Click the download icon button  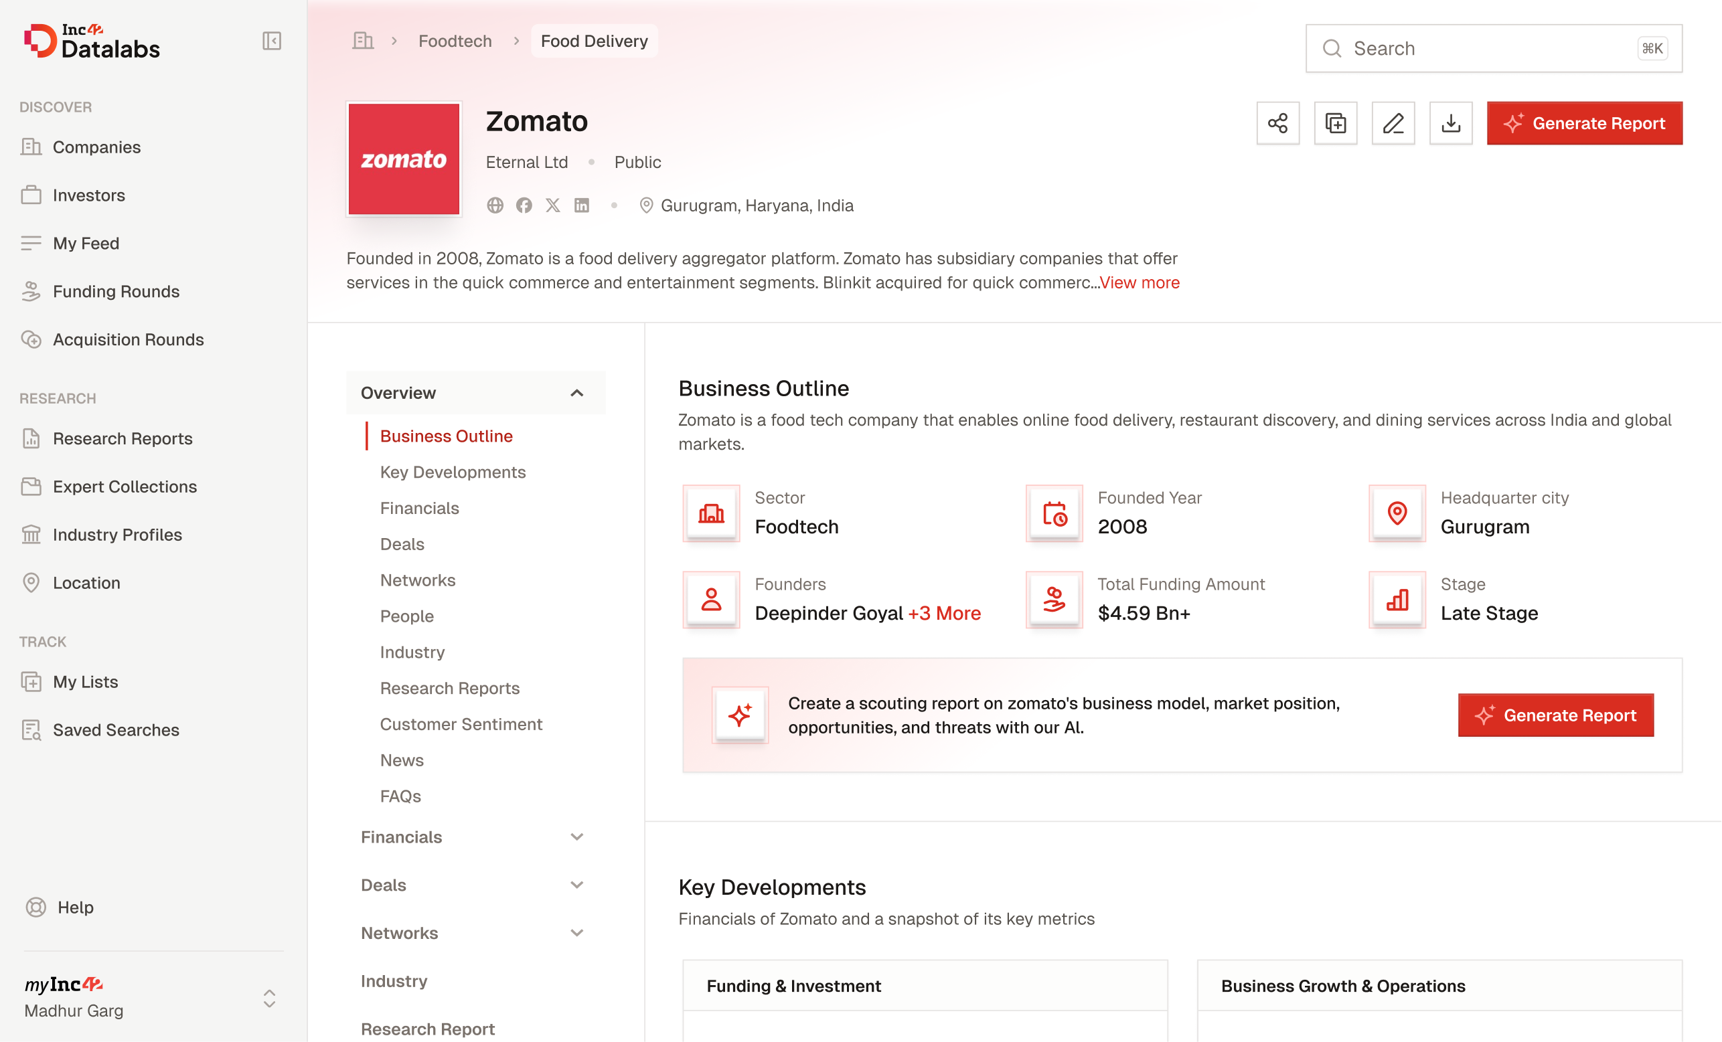[x=1450, y=124]
